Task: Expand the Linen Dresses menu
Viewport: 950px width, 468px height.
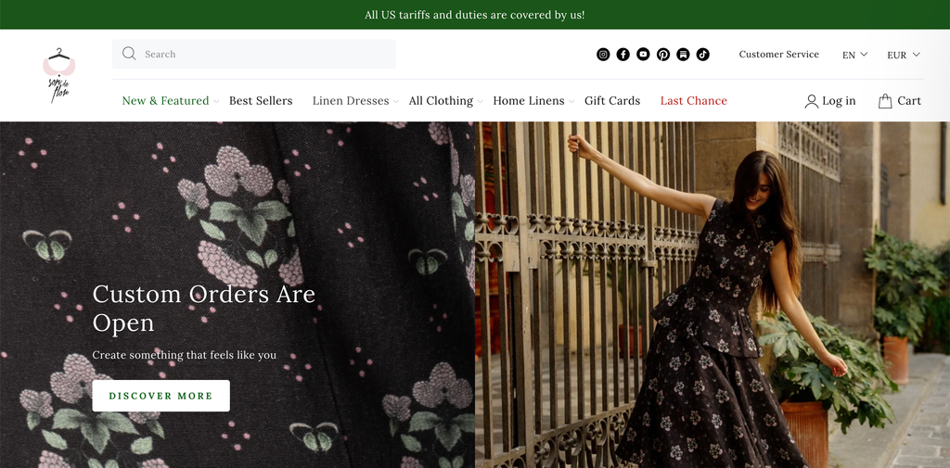Action: [x=355, y=100]
